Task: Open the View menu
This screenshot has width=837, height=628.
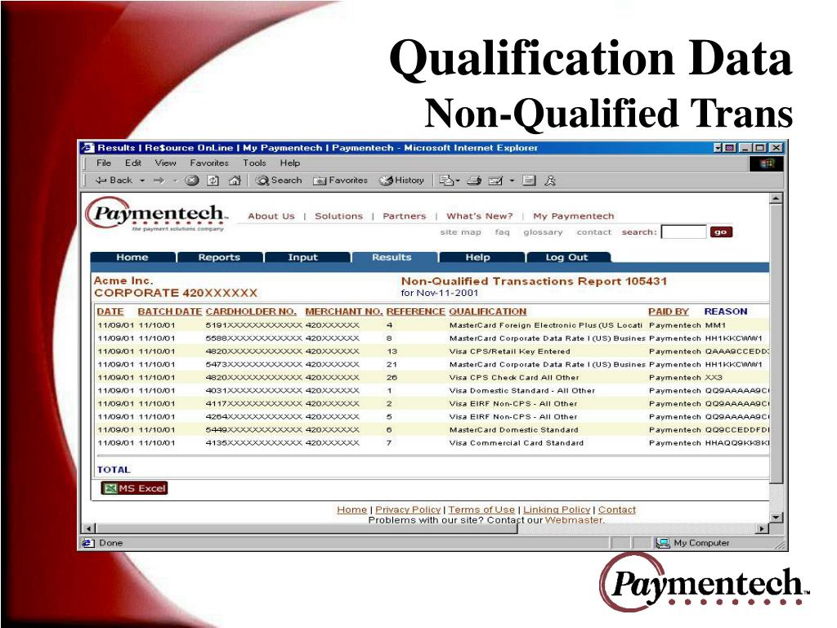Action: [165, 163]
